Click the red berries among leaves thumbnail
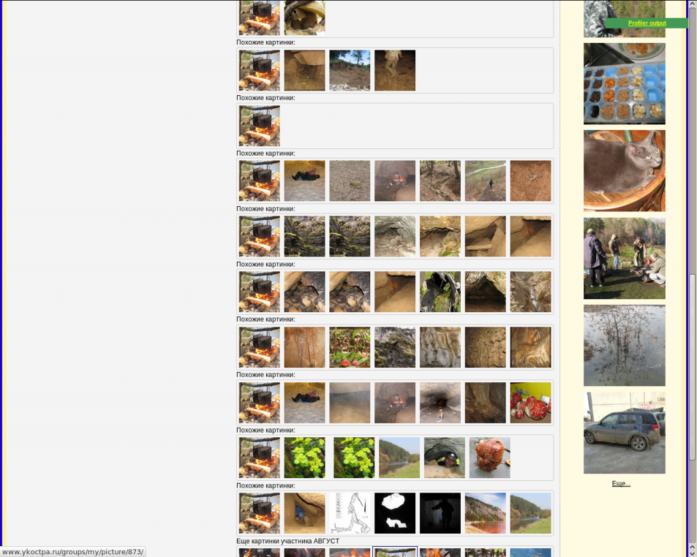Image resolution: width=697 pixels, height=557 pixels. coord(350,348)
